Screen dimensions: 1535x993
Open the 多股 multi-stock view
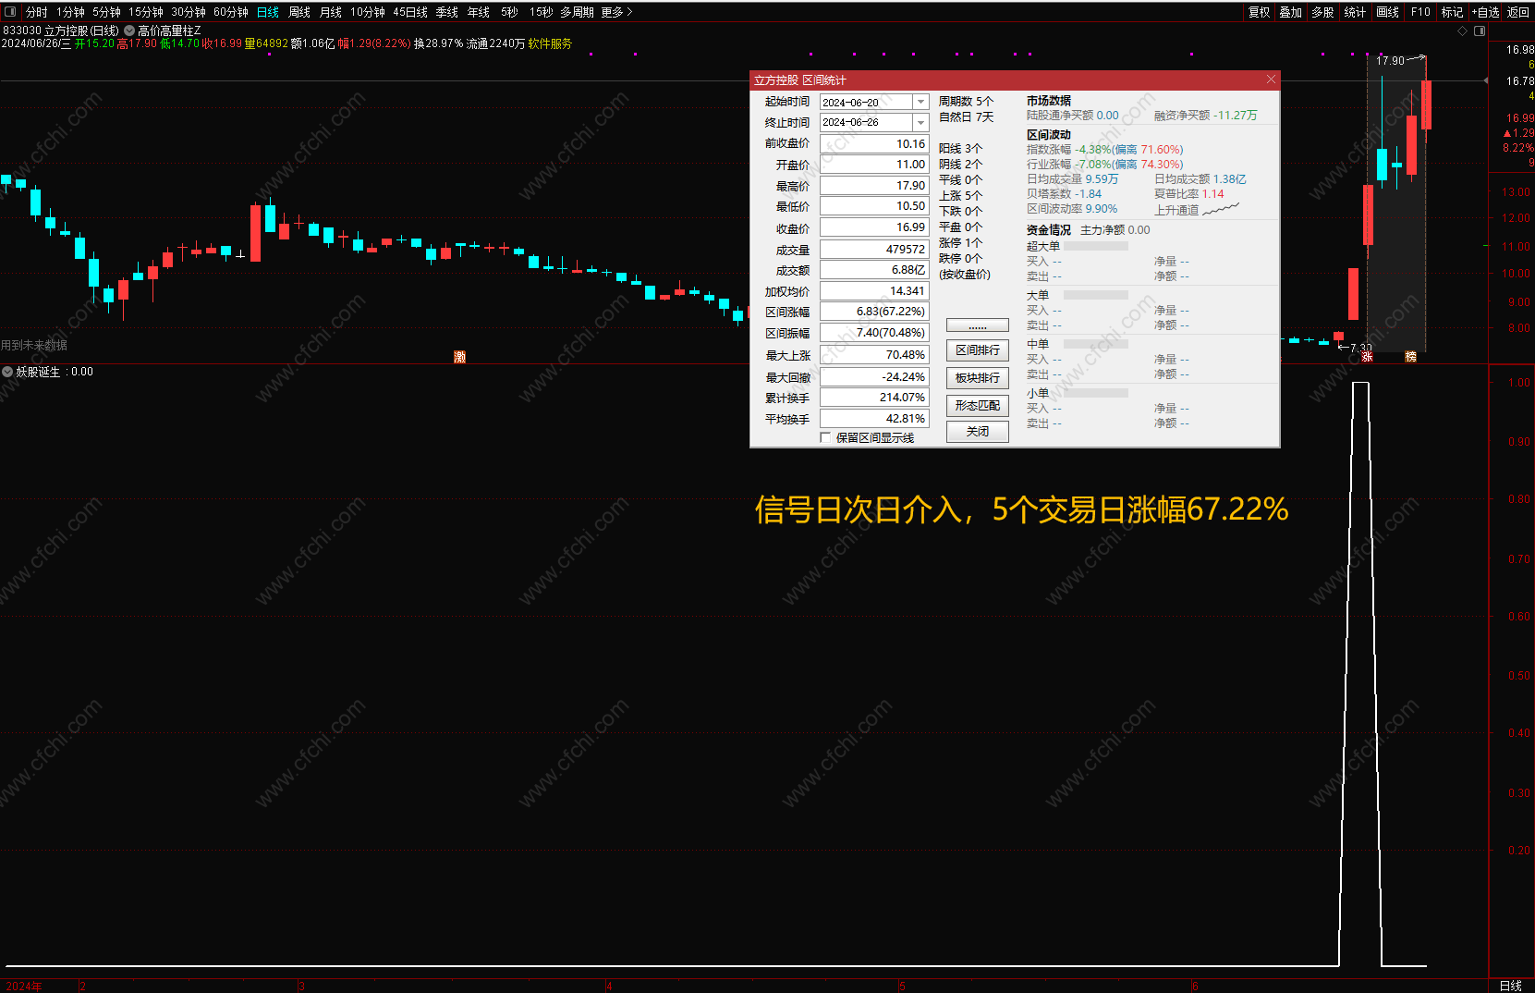pos(1323,12)
